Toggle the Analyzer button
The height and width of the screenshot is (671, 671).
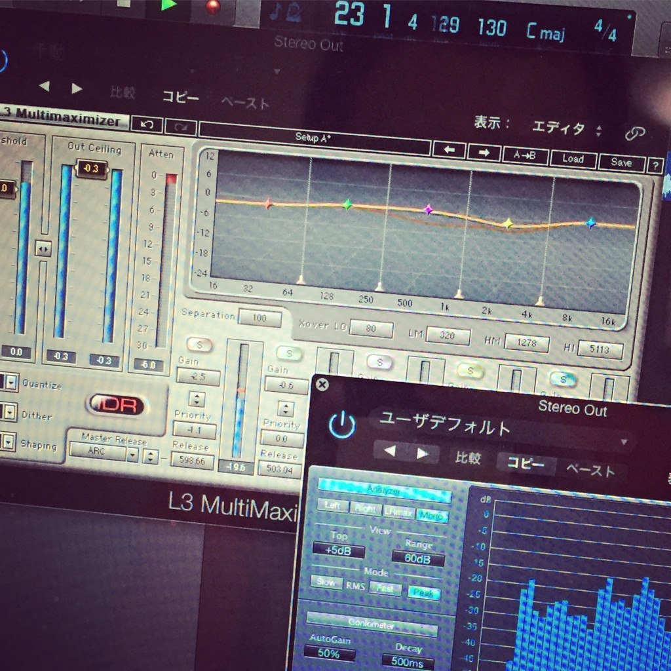[384, 490]
